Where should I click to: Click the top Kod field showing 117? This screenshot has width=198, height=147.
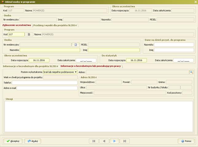tap(16, 11)
